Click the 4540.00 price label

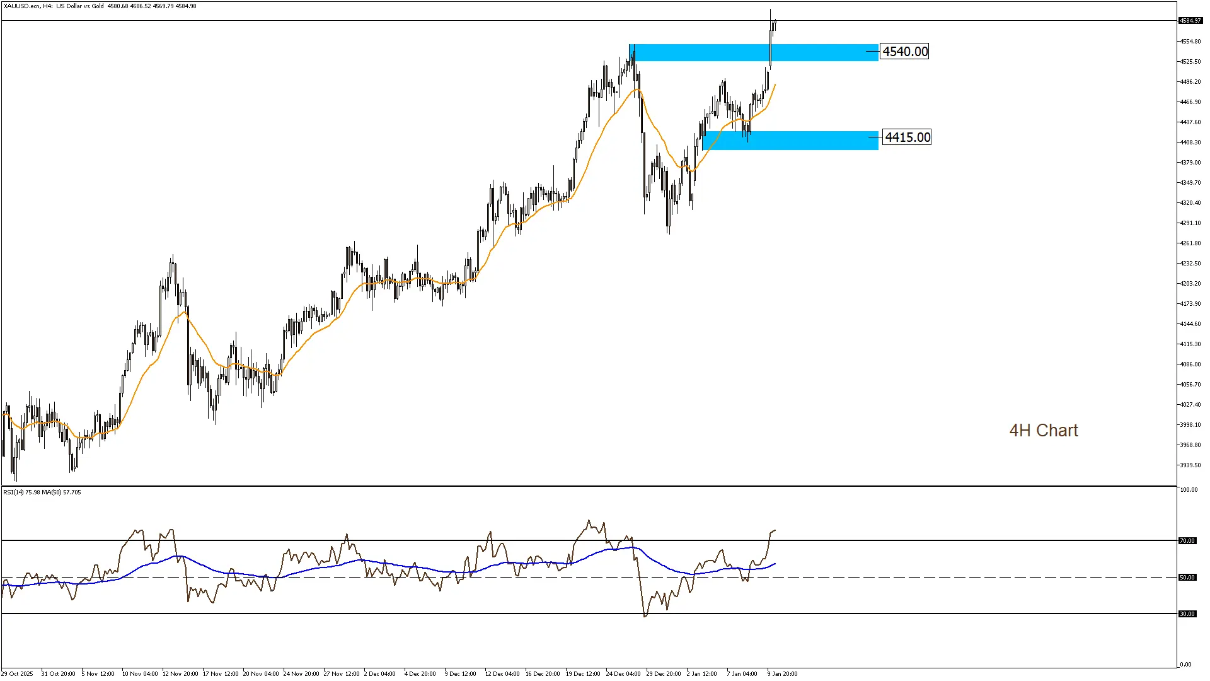(904, 52)
